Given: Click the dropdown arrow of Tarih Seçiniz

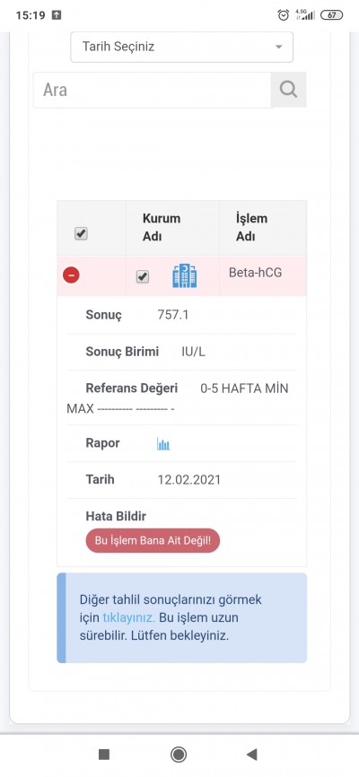Looking at the screenshot, I should (x=278, y=47).
